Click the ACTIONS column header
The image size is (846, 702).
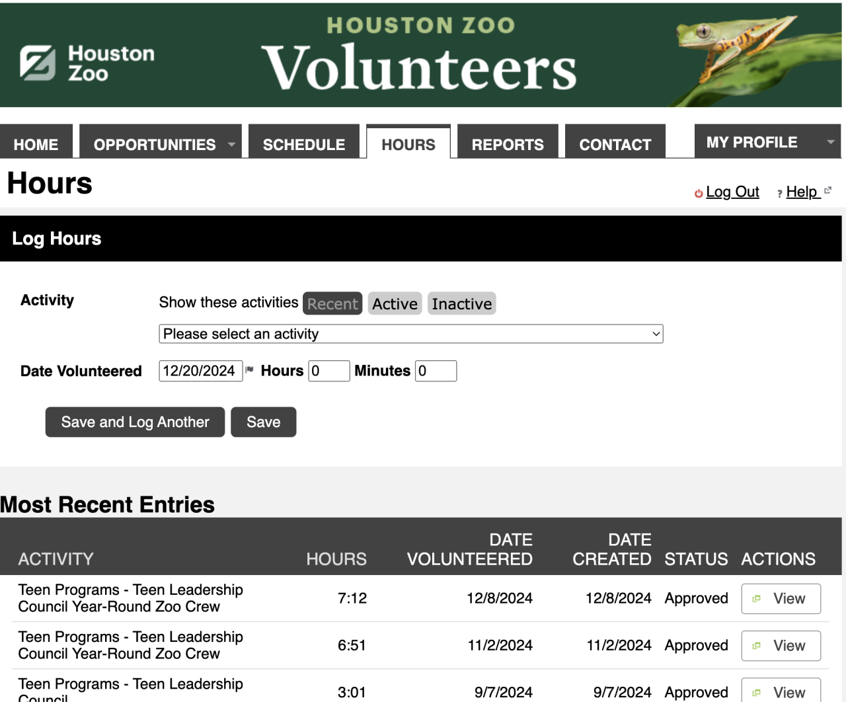pyautogui.click(x=779, y=559)
